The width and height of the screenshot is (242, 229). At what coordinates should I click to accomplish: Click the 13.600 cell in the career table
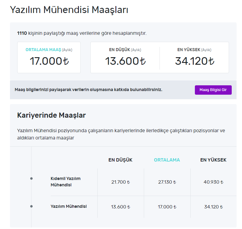click(120, 207)
